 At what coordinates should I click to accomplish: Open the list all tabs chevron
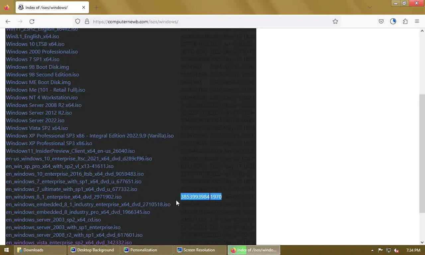click(x=370, y=7)
